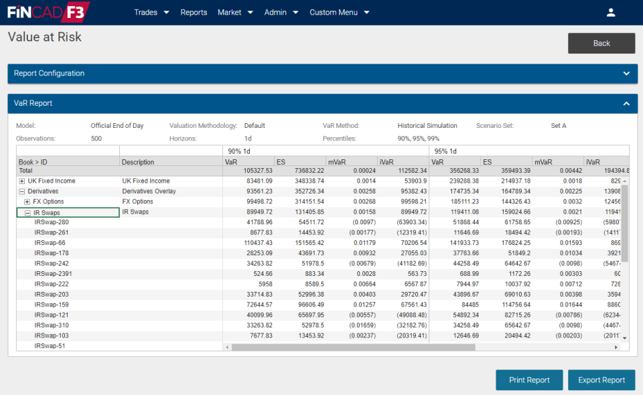Screen dimensions: 643x395
Task: Expand the Report Configuration panel chevron
Action: [626, 74]
